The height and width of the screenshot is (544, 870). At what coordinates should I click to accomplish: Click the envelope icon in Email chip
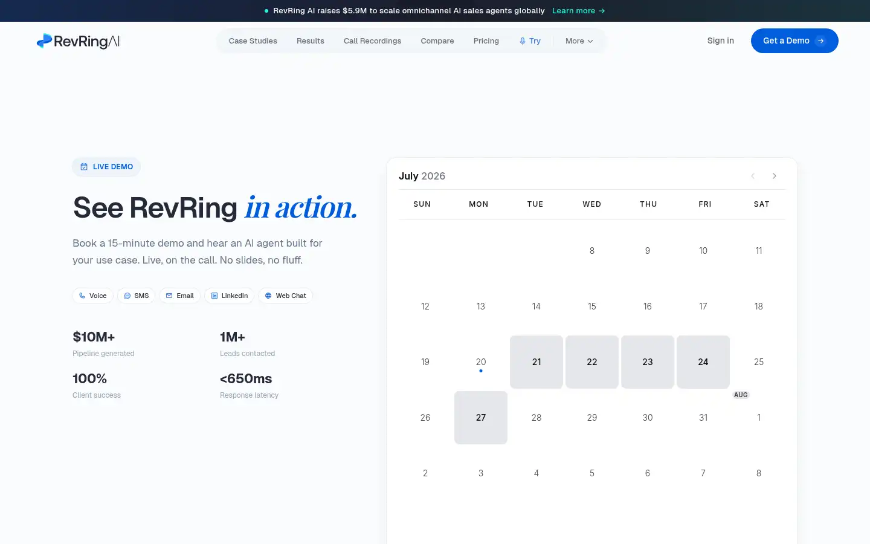(x=169, y=296)
